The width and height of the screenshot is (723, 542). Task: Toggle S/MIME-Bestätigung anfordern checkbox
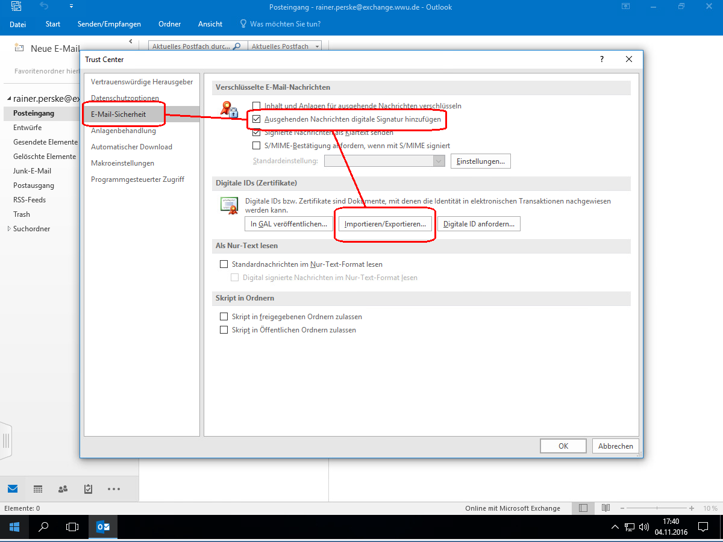(257, 146)
